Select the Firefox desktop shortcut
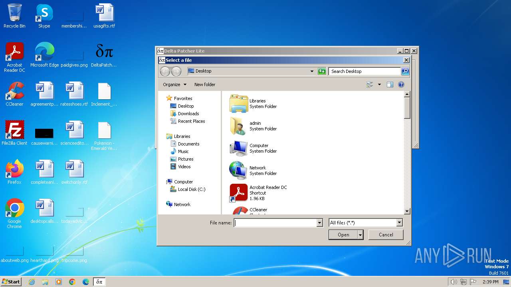This screenshot has height=287, width=511. tap(14, 172)
